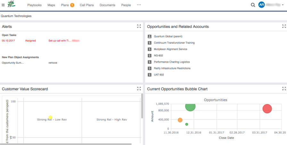Expand the Alerts panel to fullscreen

[x=139, y=26]
